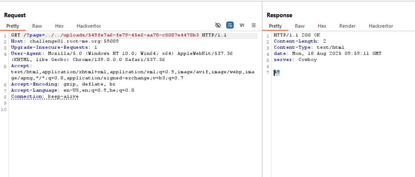Image resolution: width=415 pixels, height=177 pixels.
Task: Open the hamburger options menu in Request panel
Action: pos(253,25)
